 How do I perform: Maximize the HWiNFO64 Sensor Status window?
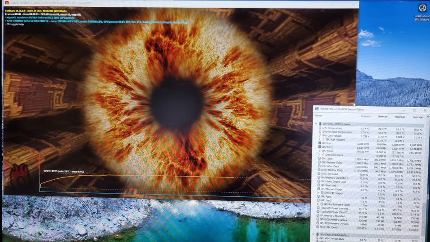414,110
